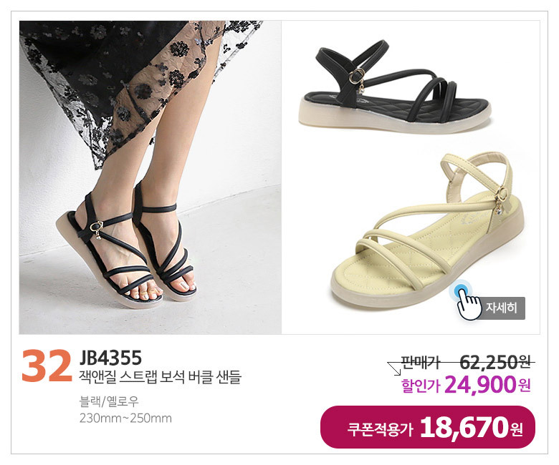Open details with the 자세히 button
The width and height of the screenshot is (559, 465).
point(501,308)
